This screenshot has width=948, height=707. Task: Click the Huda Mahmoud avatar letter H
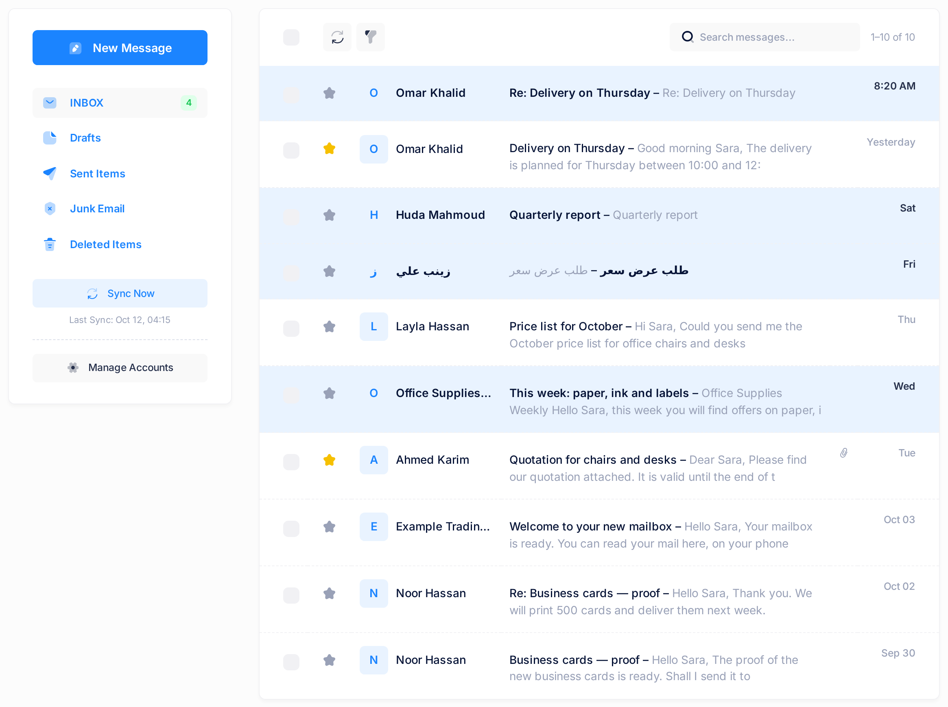[x=374, y=215]
